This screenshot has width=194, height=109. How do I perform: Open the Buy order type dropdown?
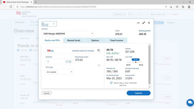coord(49,24)
